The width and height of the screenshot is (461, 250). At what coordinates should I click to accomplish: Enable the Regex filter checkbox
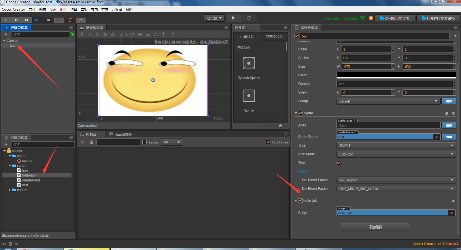click(x=145, y=142)
